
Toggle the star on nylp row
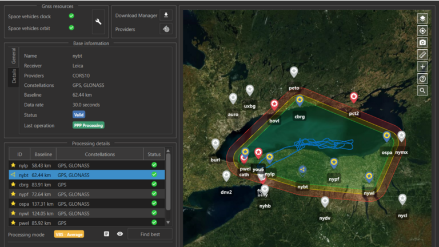(x=13, y=165)
